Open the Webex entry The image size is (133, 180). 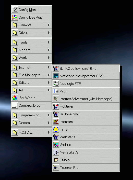coord(86,145)
